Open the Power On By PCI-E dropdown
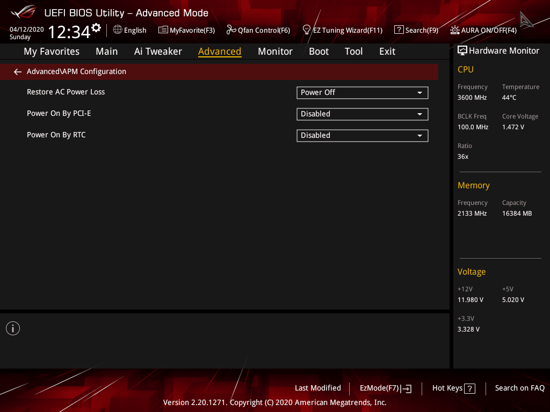 (363, 114)
